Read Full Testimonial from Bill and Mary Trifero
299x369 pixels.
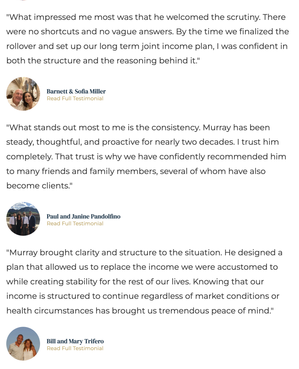coord(75,348)
